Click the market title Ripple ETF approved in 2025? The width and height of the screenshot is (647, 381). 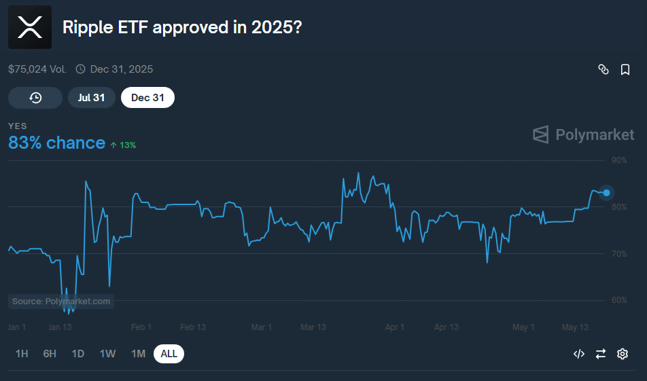pos(182,28)
